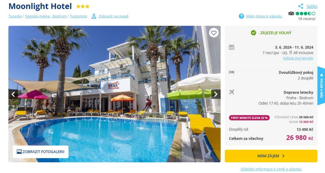The height and width of the screenshot is (173, 325).
Task: Click the map pin icon
Action: pos(94,16)
